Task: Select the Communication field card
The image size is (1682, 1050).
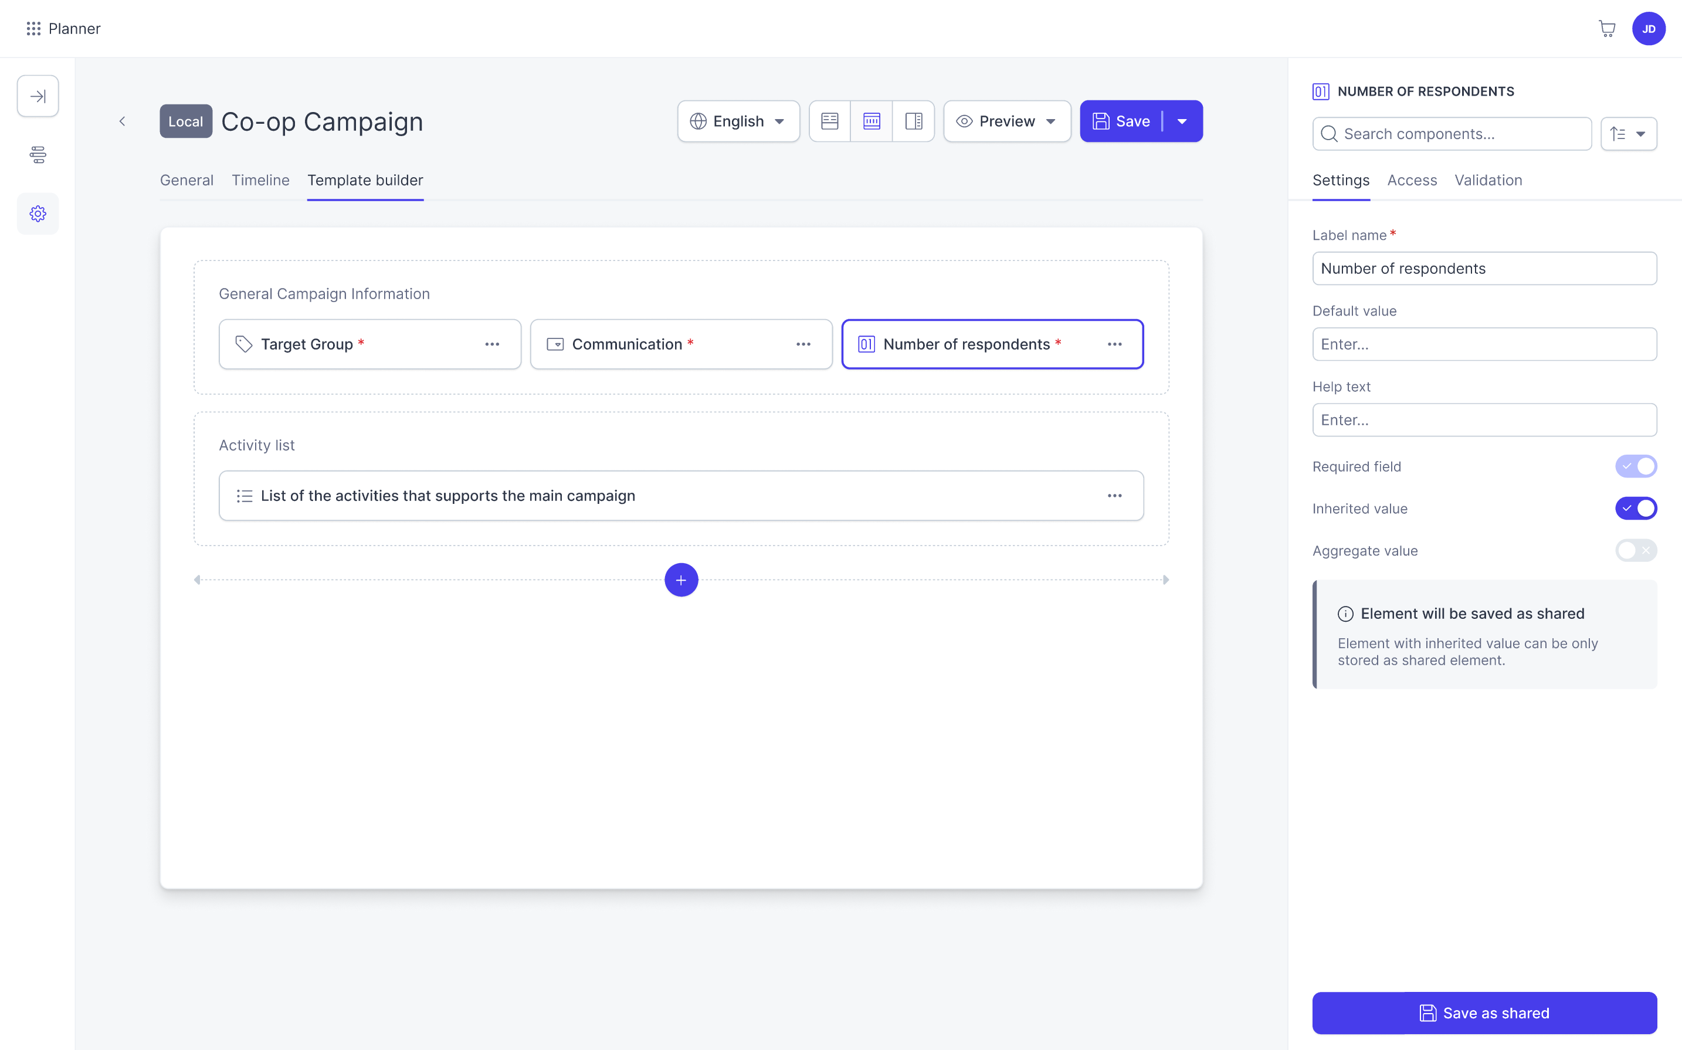Action: pos(681,344)
